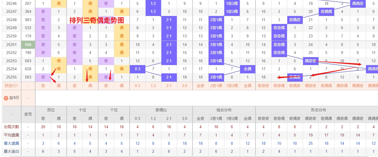
Task: Toggle 1:2 in the 预选行1 row
Action: [153, 86]
